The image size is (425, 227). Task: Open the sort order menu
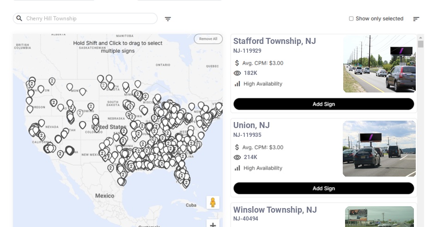click(x=416, y=19)
